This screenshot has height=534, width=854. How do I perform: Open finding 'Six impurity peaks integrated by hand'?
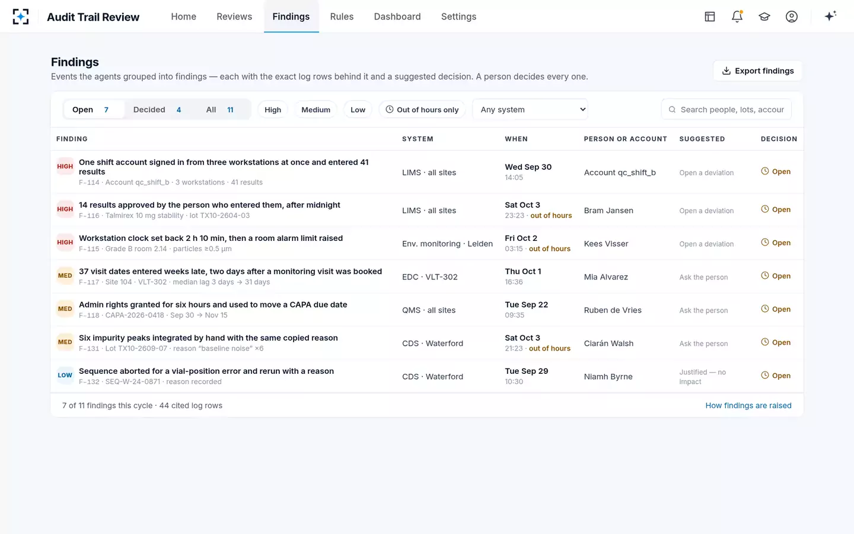coord(208,338)
